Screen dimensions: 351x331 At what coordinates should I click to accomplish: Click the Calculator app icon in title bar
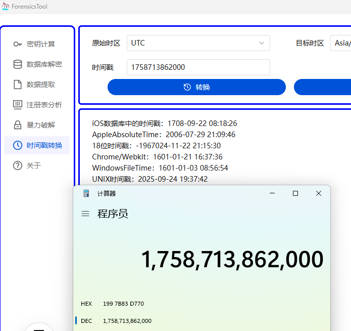[86, 193]
